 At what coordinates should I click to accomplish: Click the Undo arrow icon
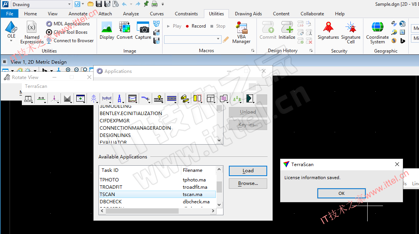[x=124, y=4]
